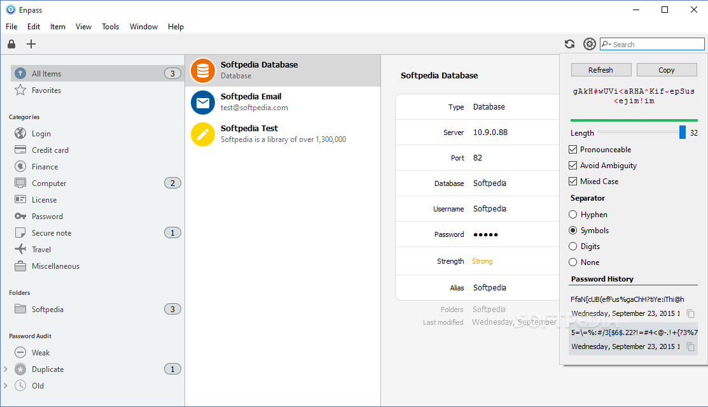Set separator to None
Screen dimensions: 708x407
pos(573,262)
